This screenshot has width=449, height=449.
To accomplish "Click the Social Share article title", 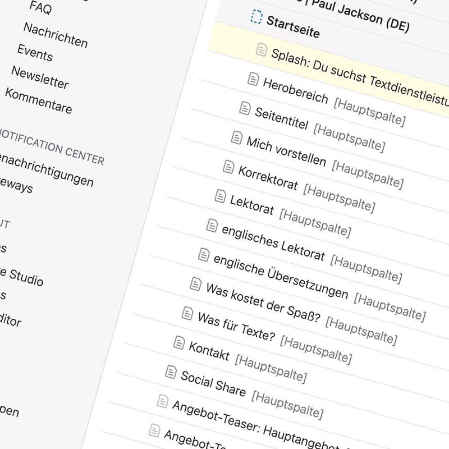I will point(213,384).
